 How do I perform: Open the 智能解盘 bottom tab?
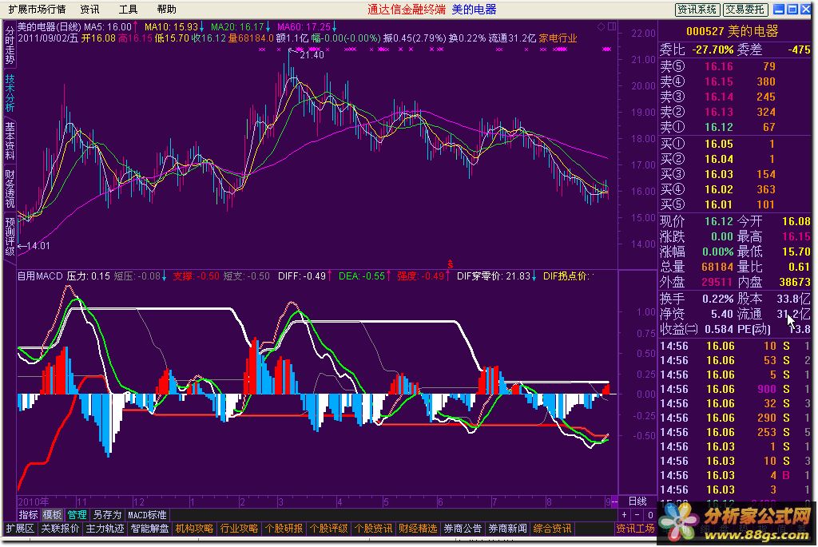click(149, 529)
